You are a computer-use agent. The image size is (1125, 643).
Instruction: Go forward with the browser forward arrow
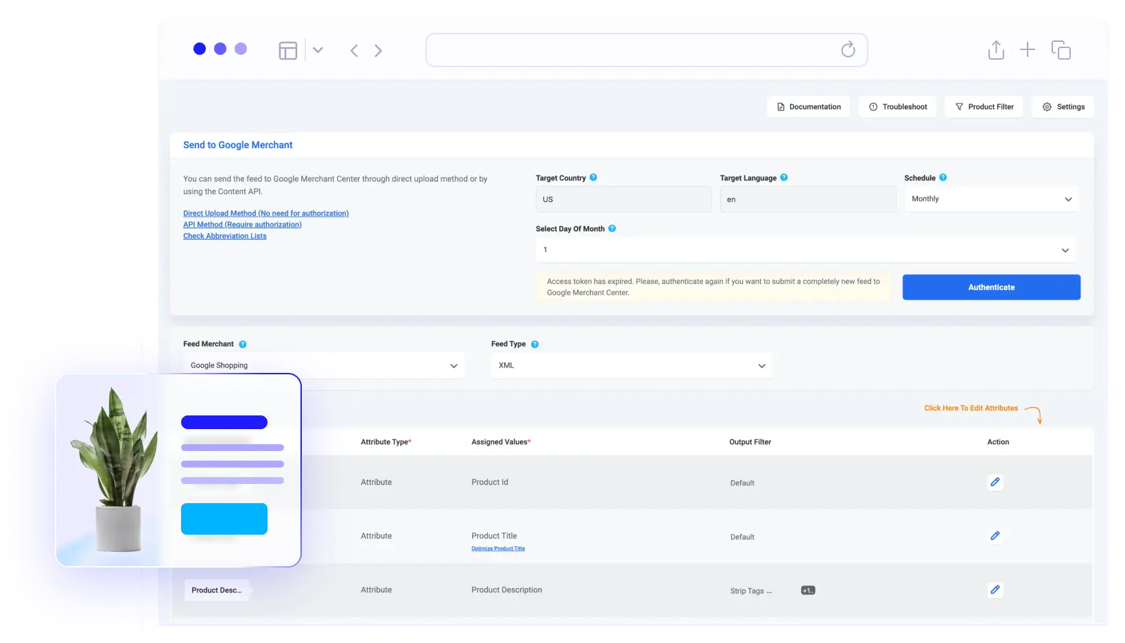[x=378, y=51]
